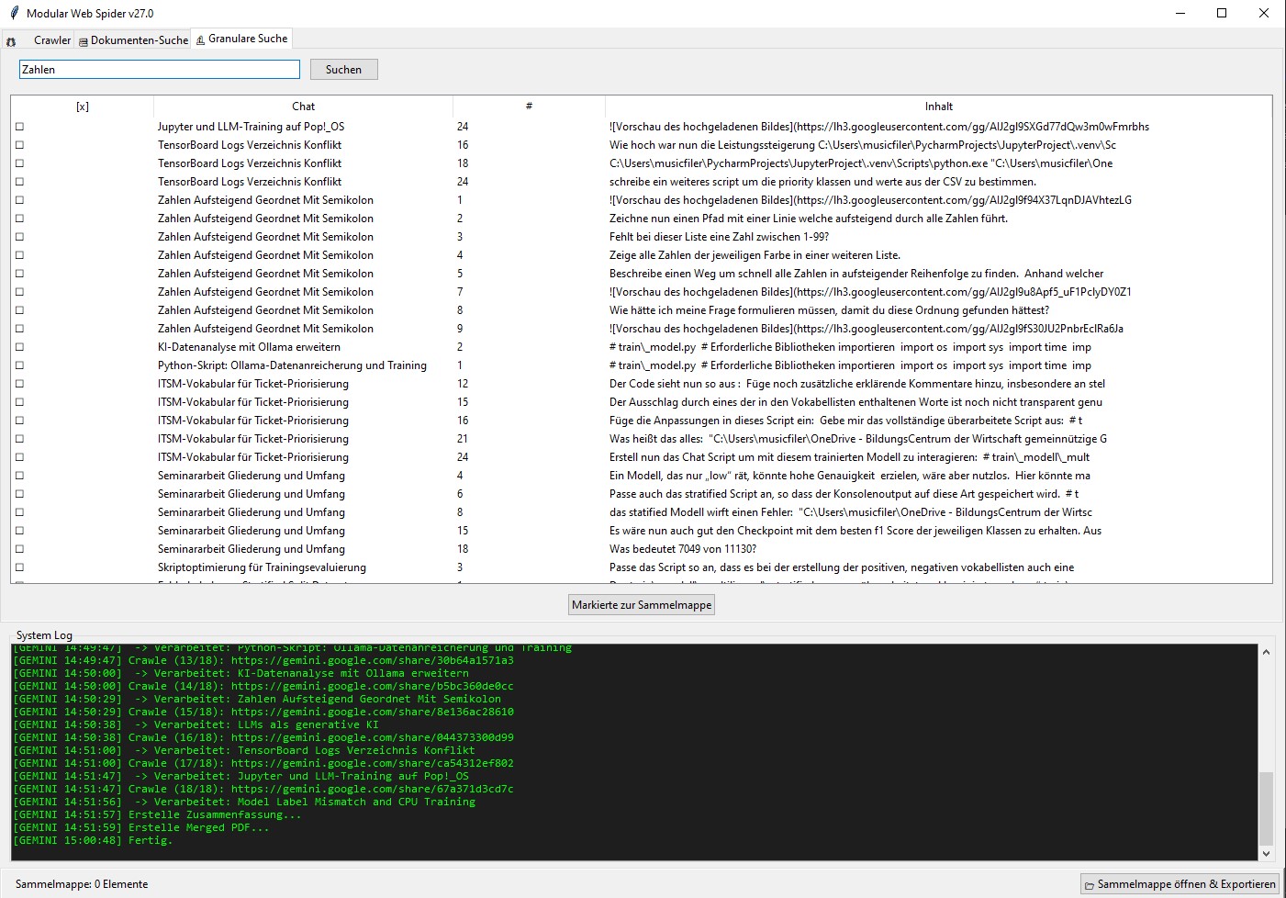The image size is (1286, 898).
Task: Check the Skriptoptimierung für Trainingsevaluierung checkbox
Action: (x=19, y=567)
